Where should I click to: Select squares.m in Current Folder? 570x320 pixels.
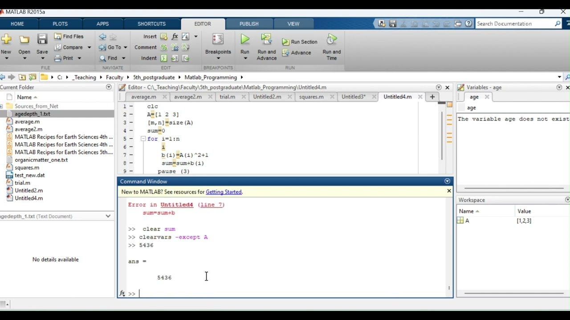point(27,168)
